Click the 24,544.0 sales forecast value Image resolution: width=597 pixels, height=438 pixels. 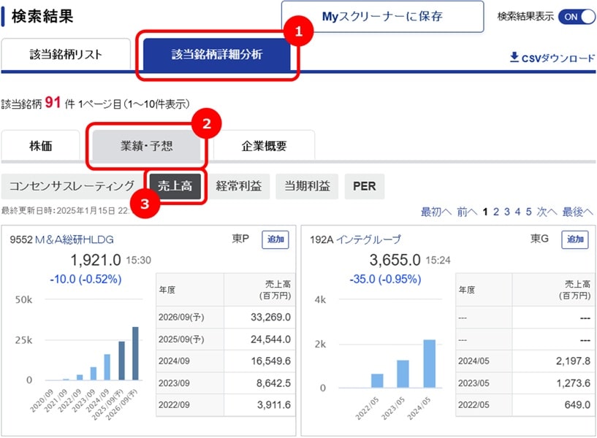point(270,339)
